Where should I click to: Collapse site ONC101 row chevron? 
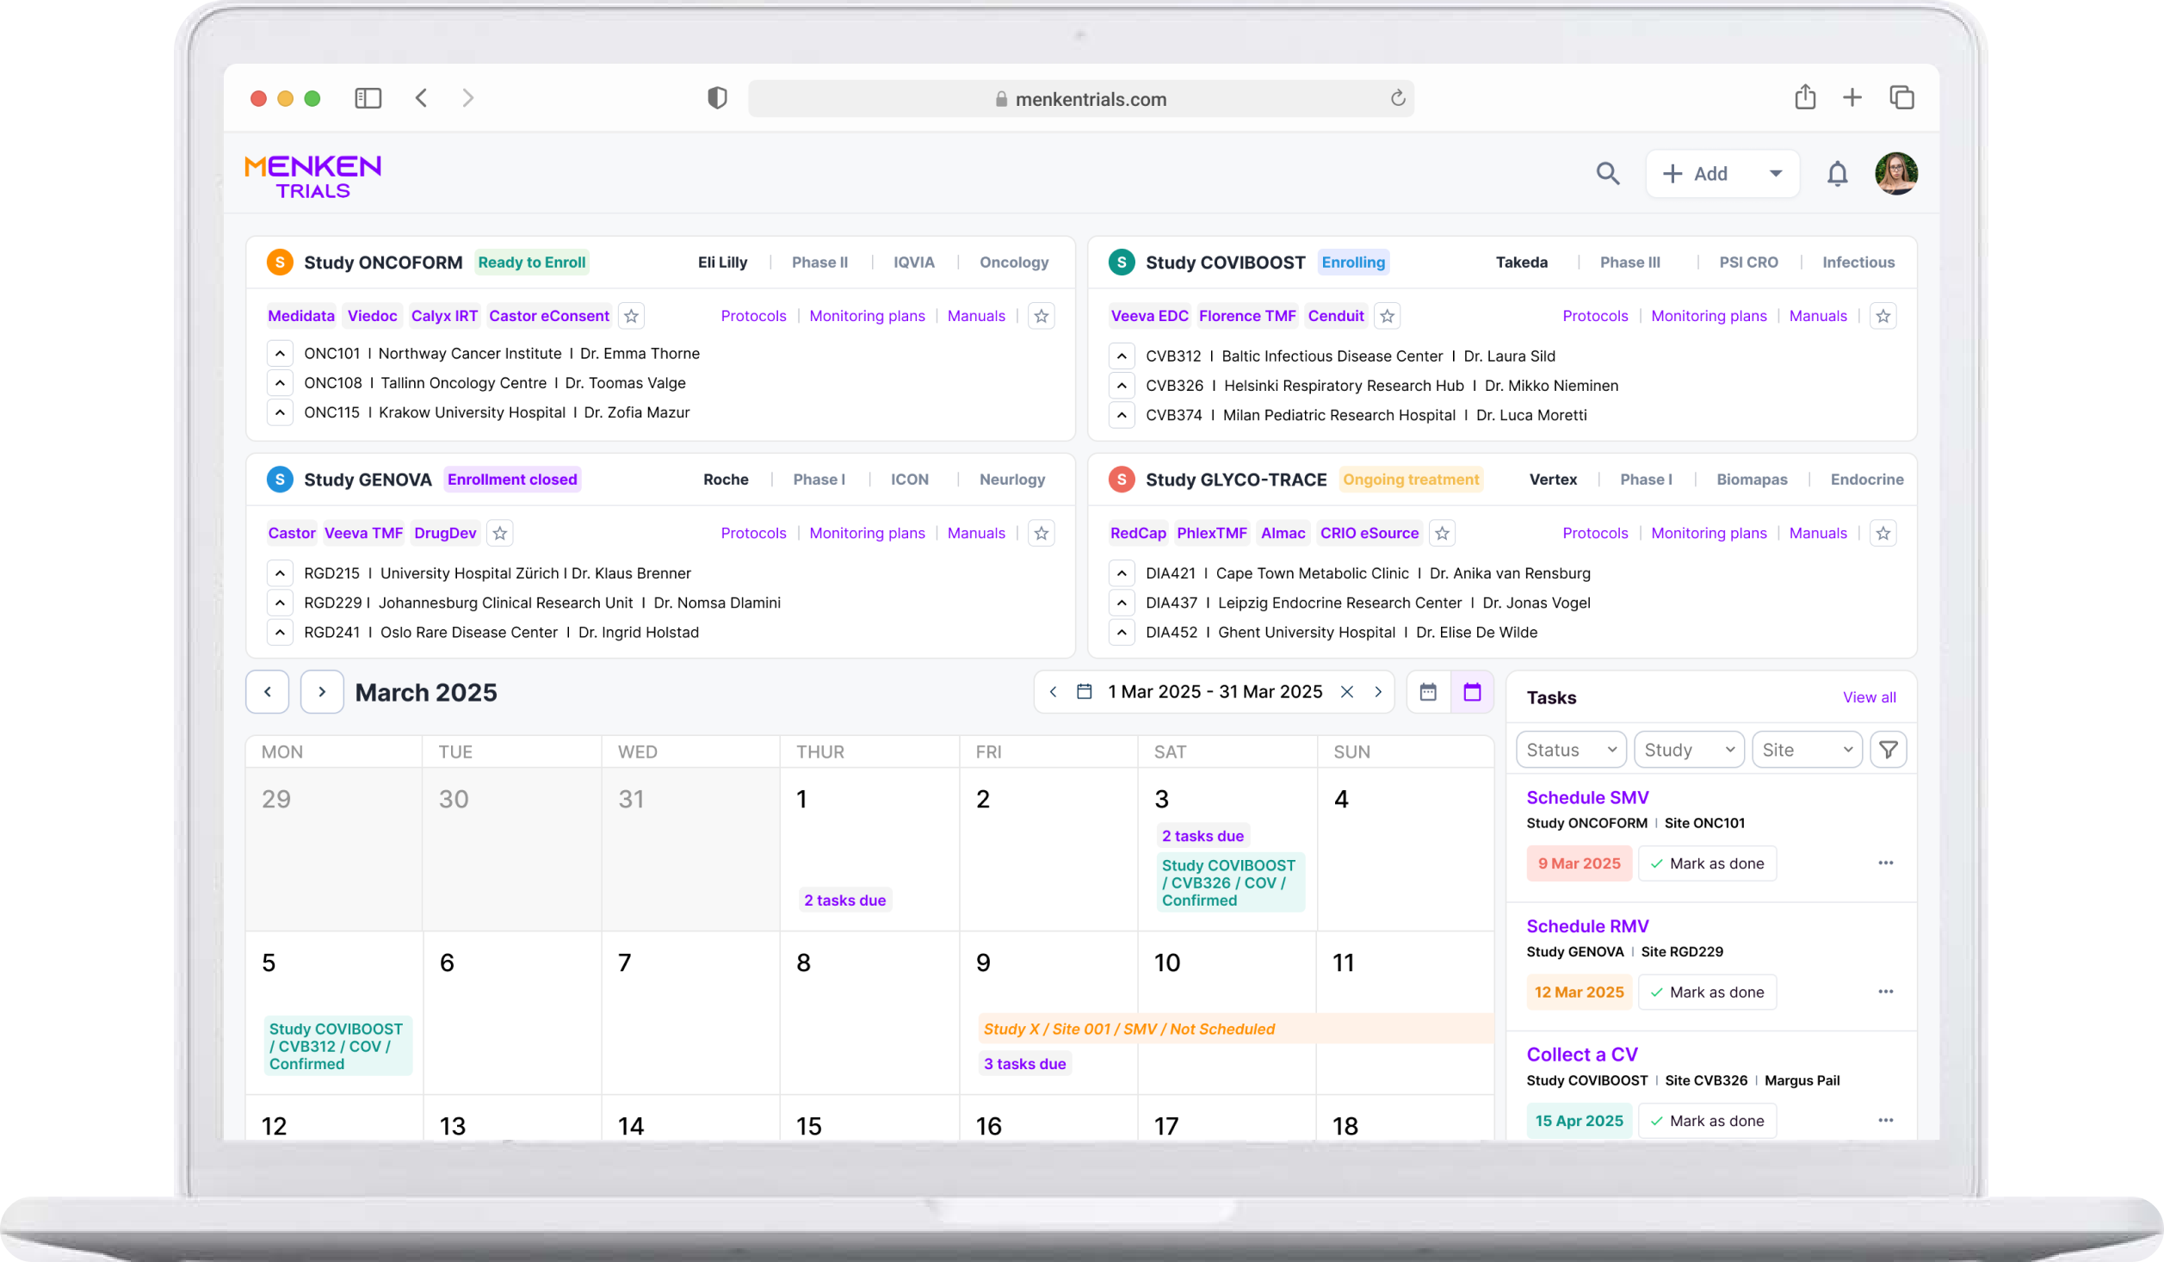tap(280, 354)
